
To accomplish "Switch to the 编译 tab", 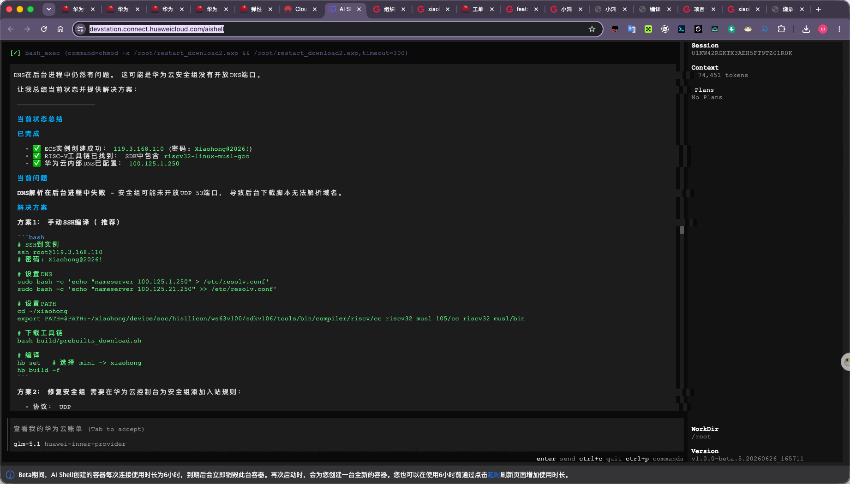I will click(654, 9).
